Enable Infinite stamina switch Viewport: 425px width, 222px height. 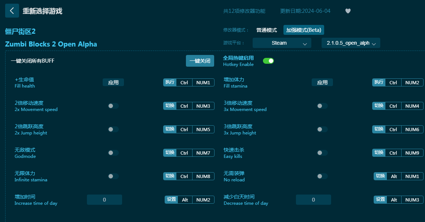tap(113, 176)
